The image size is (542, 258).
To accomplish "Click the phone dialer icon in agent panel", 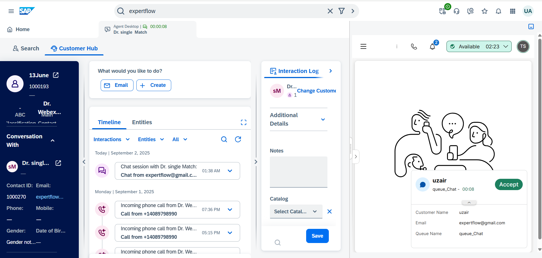I will (x=414, y=46).
